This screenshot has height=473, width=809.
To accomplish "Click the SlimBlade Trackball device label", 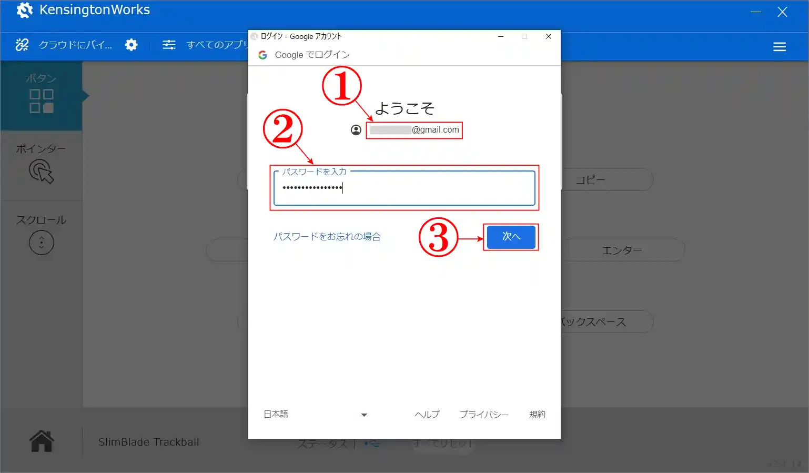I will click(149, 442).
